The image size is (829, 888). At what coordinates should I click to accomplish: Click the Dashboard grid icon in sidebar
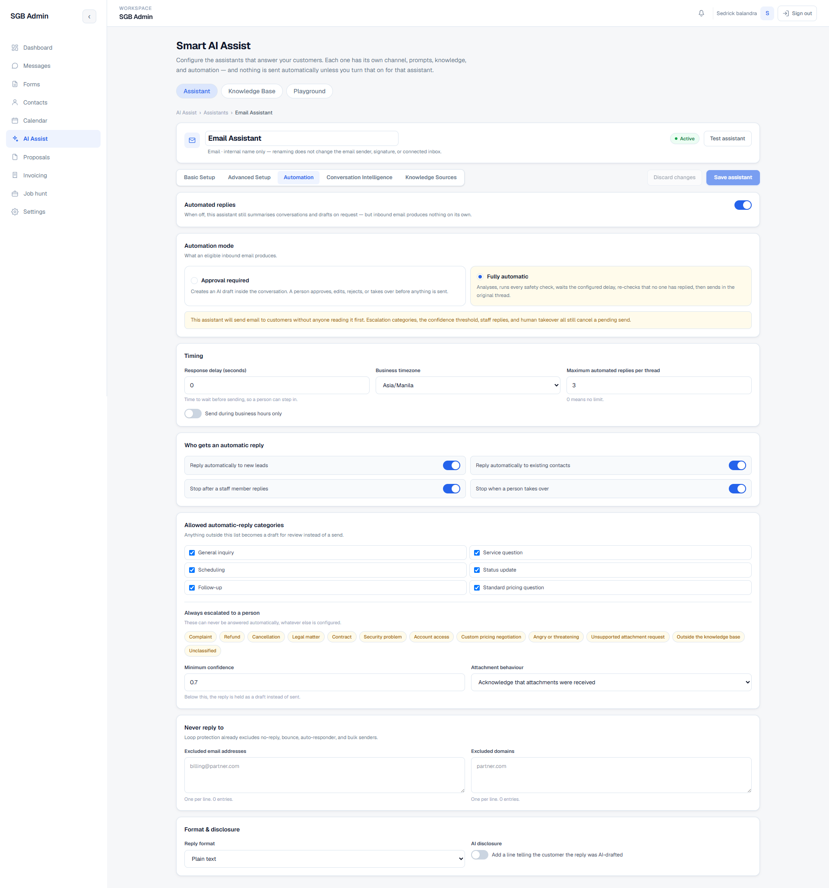pyautogui.click(x=15, y=48)
